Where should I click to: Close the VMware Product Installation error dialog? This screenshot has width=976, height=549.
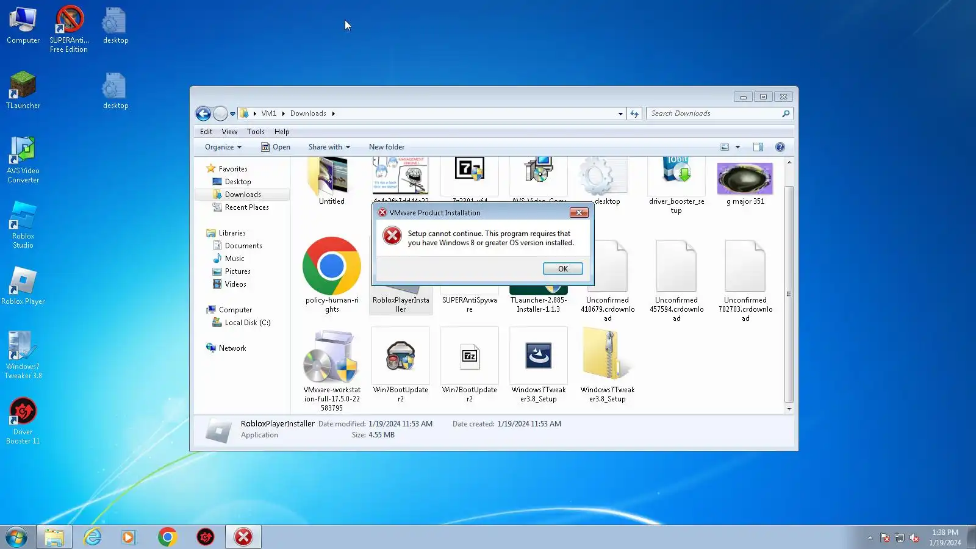pos(579,212)
